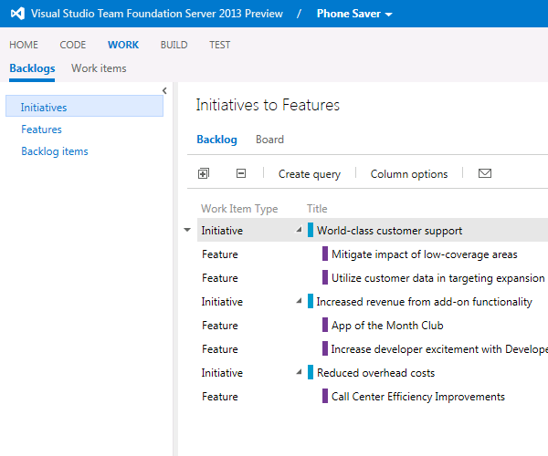Image resolution: width=548 pixels, height=456 pixels.
Task: Open Column options
Action: pos(409,174)
